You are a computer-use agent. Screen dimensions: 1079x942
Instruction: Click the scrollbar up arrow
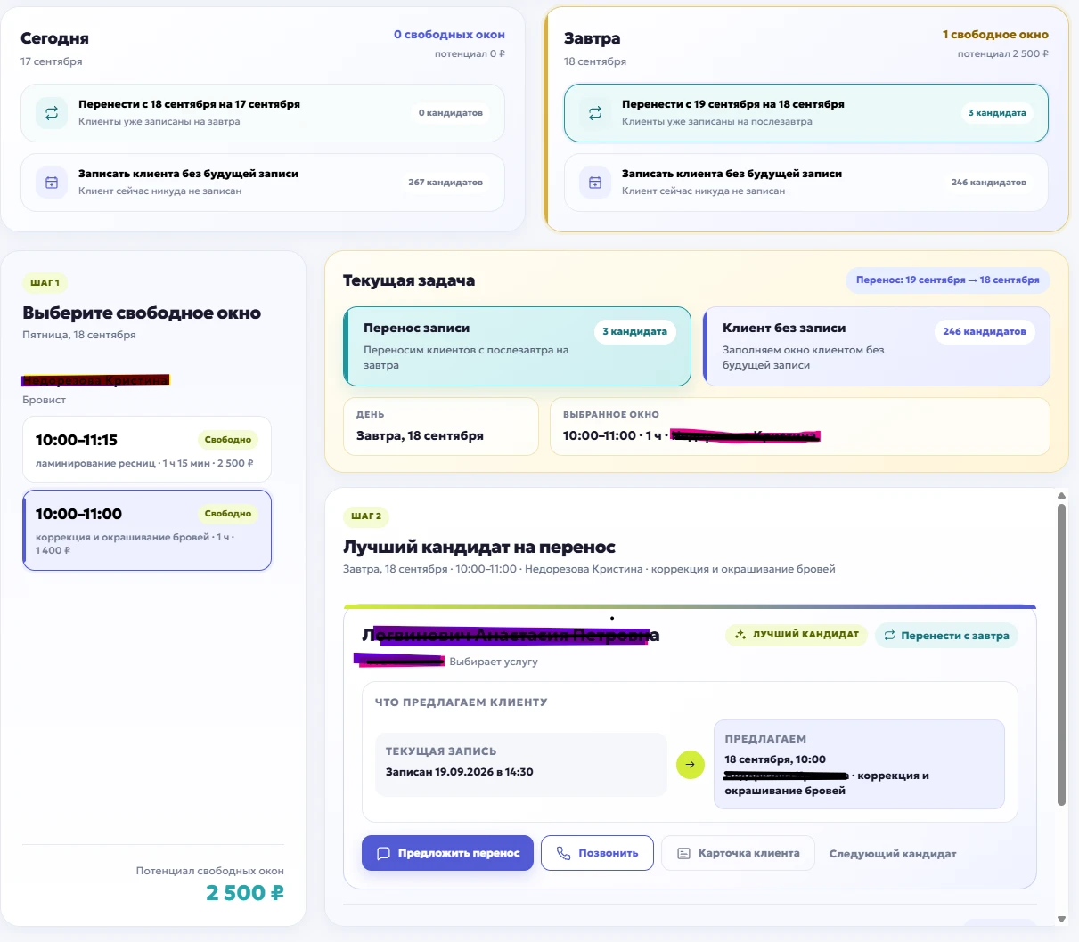(1061, 496)
